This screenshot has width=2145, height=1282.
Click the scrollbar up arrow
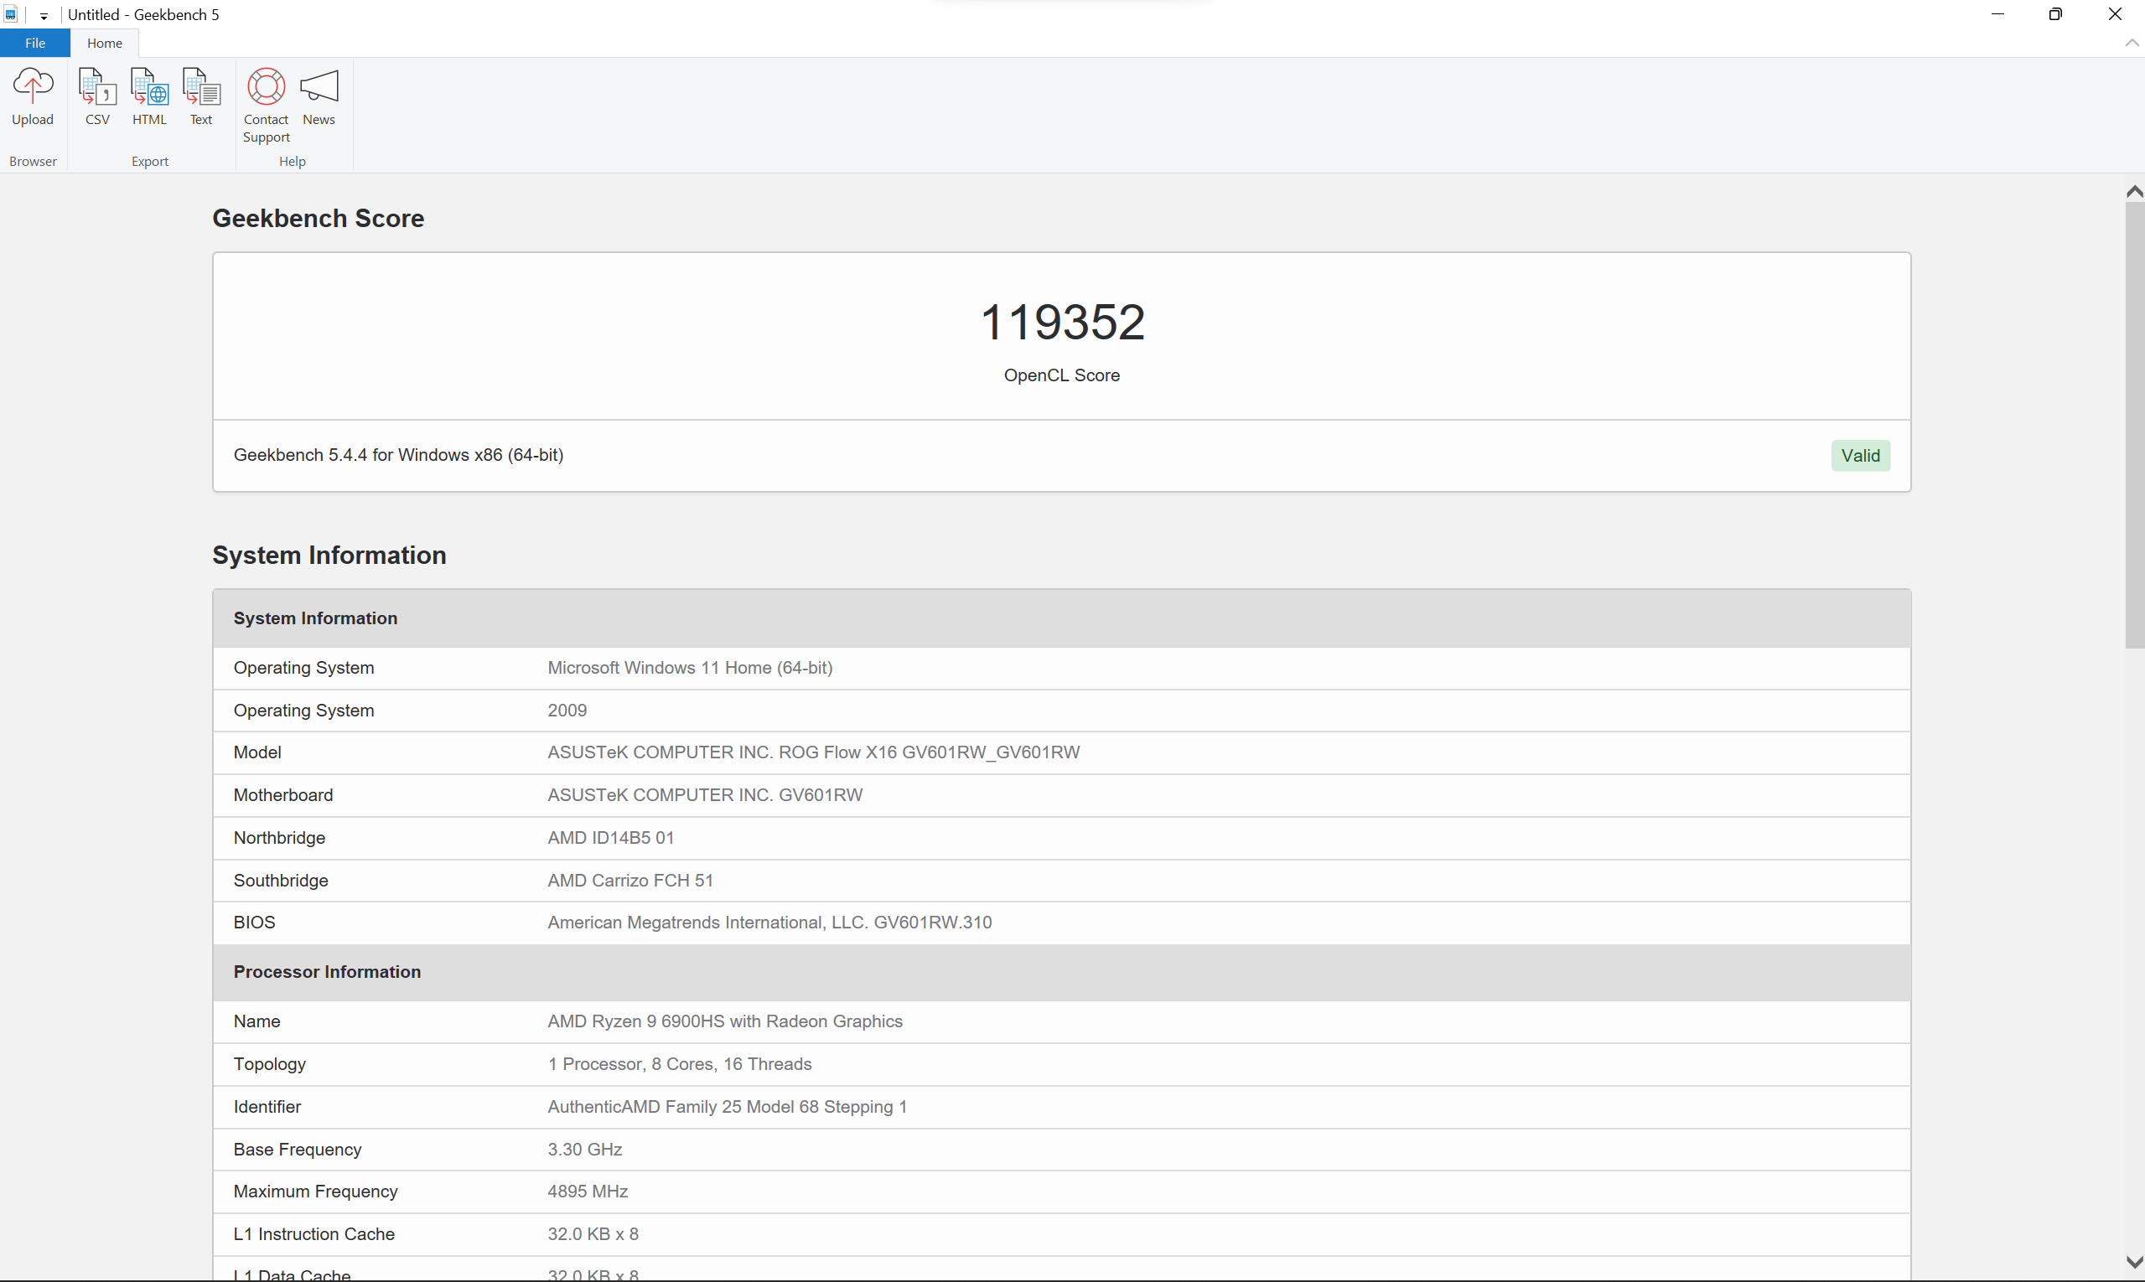(x=2135, y=192)
